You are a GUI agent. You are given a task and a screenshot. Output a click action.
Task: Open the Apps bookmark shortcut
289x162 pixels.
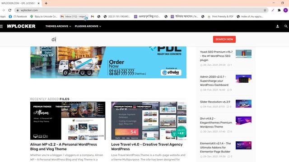pyautogui.click(x=3, y=17)
